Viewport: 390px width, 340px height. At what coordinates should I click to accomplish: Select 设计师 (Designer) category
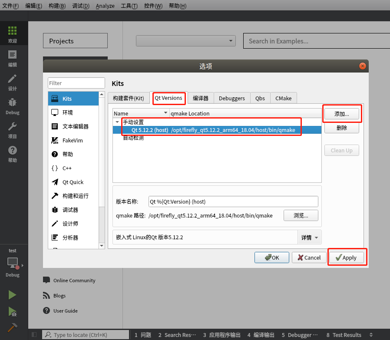point(73,224)
